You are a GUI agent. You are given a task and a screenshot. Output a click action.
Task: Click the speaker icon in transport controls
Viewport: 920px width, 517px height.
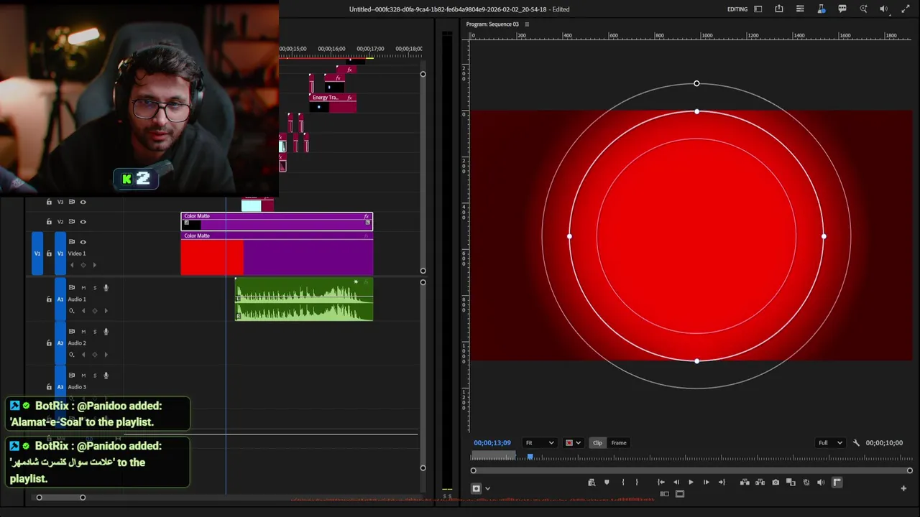coord(822,483)
